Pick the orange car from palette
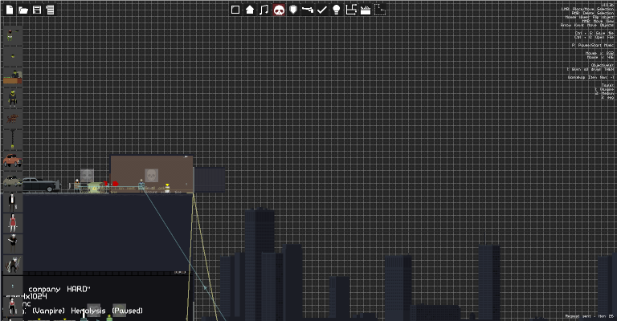Image resolution: width=617 pixels, height=321 pixels. (x=13, y=160)
